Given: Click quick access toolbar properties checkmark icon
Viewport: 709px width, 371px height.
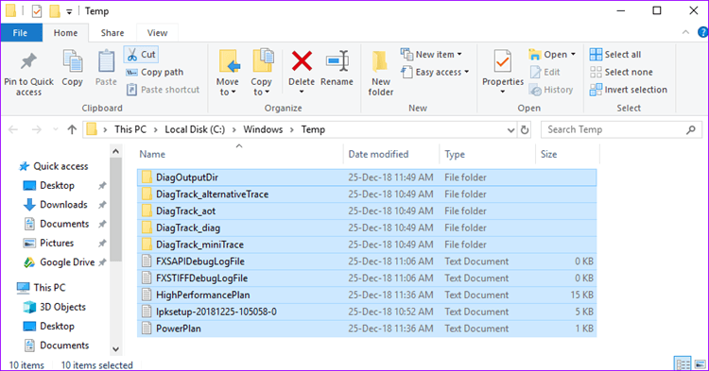Looking at the screenshot, I should (x=37, y=11).
